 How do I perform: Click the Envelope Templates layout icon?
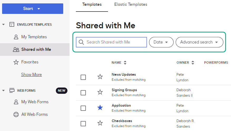pyautogui.click(x=12, y=25)
